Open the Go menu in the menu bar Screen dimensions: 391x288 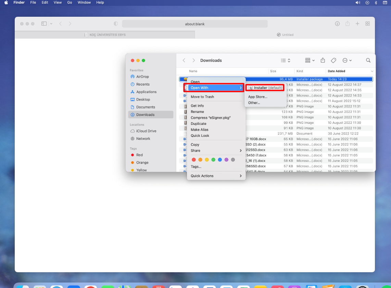tap(70, 2)
